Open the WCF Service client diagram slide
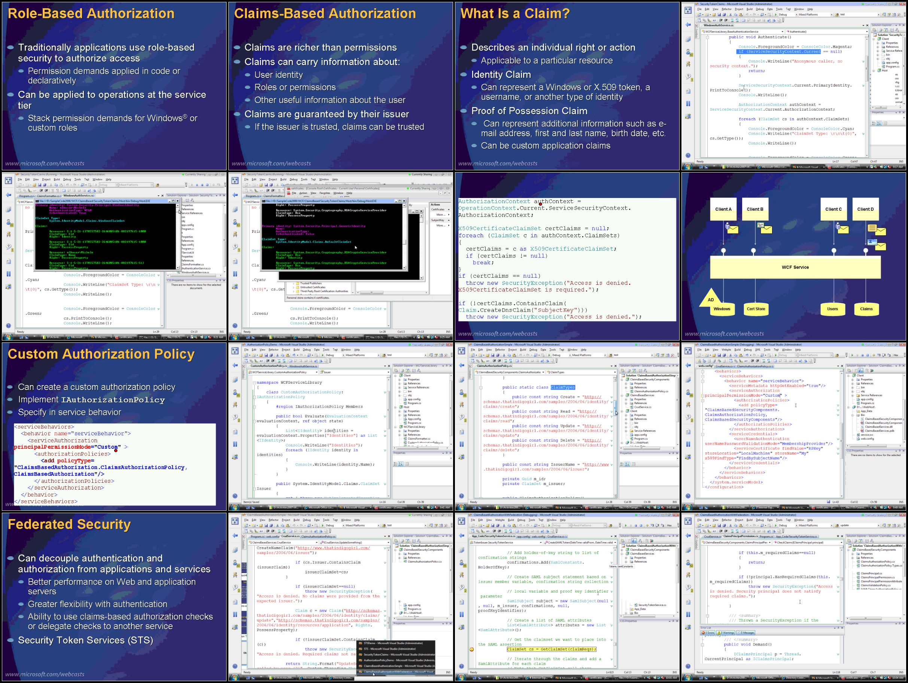This screenshot has width=908, height=683. [x=794, y=256]
